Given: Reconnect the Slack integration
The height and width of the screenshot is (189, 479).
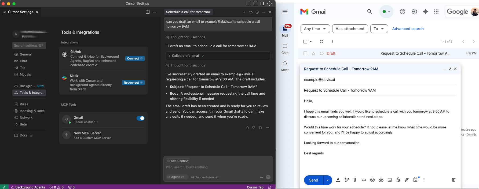Looking at the screenshot, I should (133, 83).
